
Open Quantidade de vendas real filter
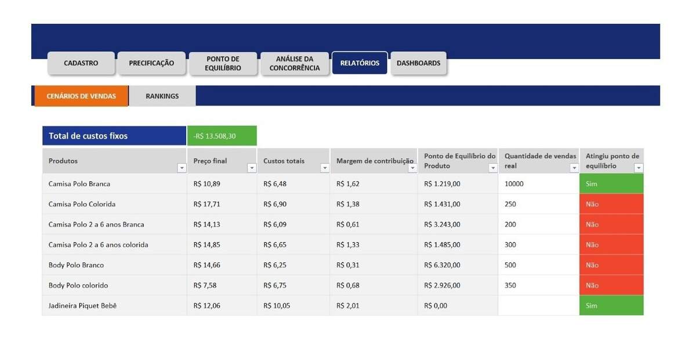click(x=574, y=168)
